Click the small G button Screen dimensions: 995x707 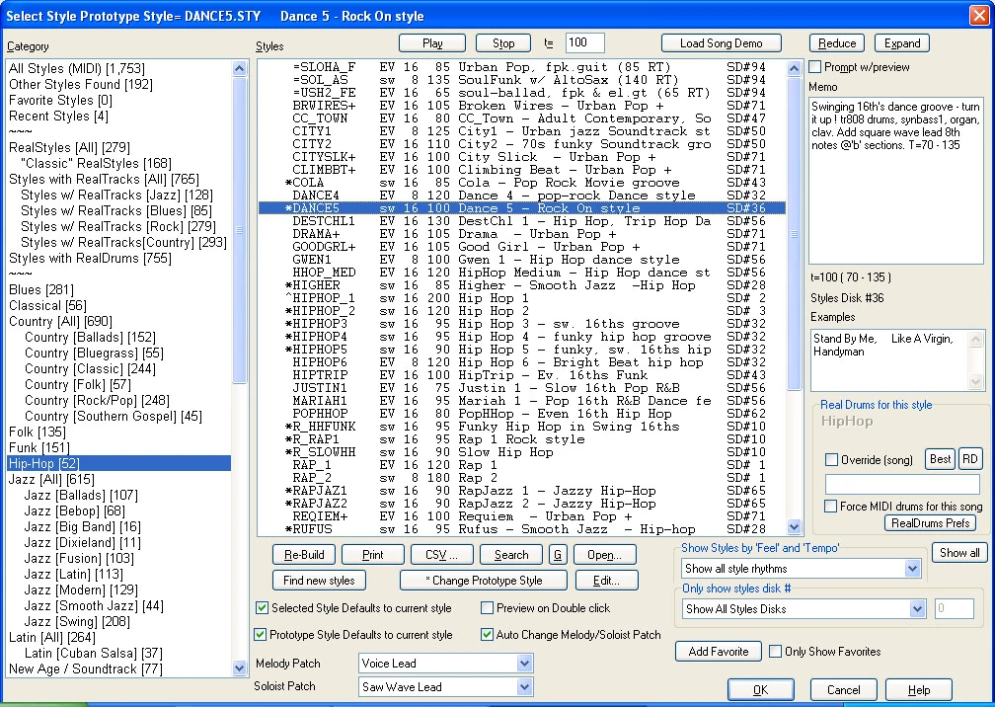(559, 555)
